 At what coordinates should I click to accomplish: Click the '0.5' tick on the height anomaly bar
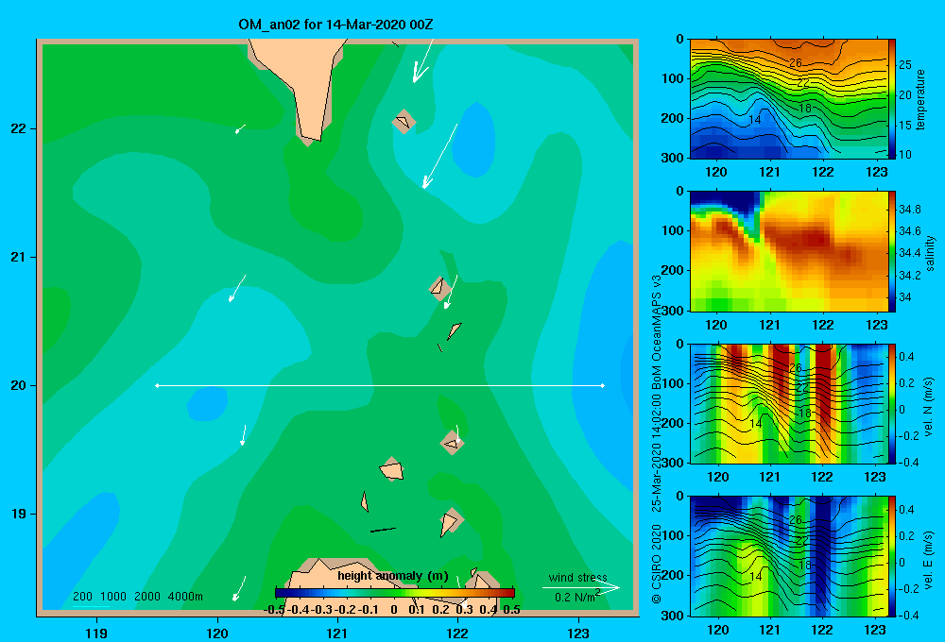coord(511,610)
